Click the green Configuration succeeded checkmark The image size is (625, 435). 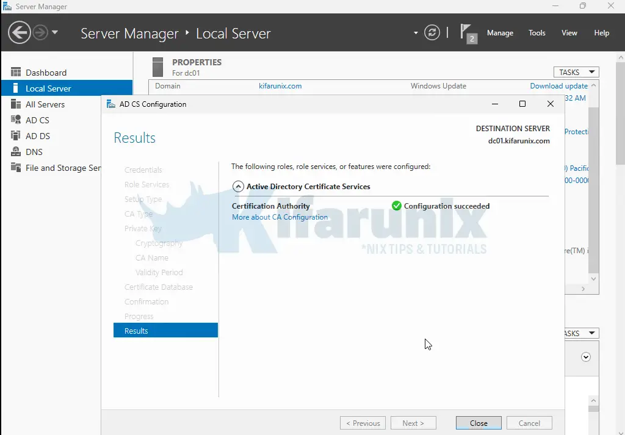point(396,206)
